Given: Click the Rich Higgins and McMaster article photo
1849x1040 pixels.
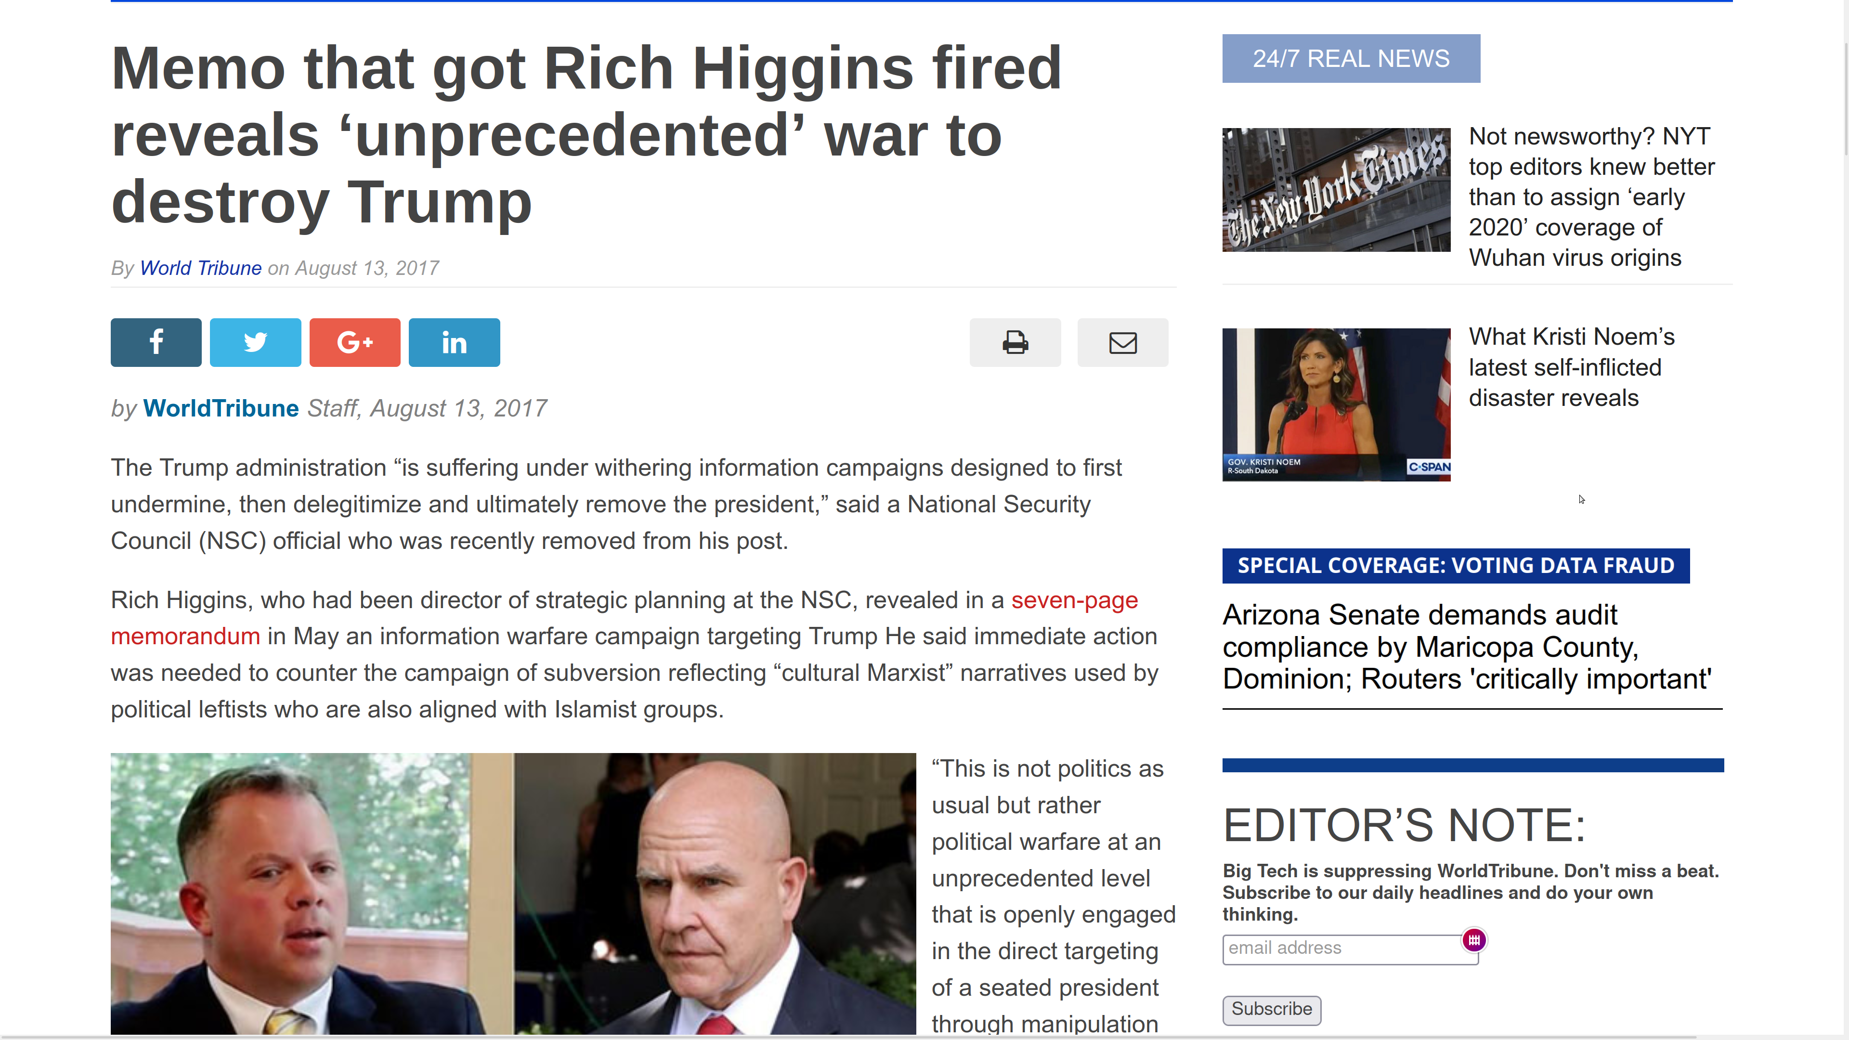Looking at the screenshot, I should tap(513, 894).
